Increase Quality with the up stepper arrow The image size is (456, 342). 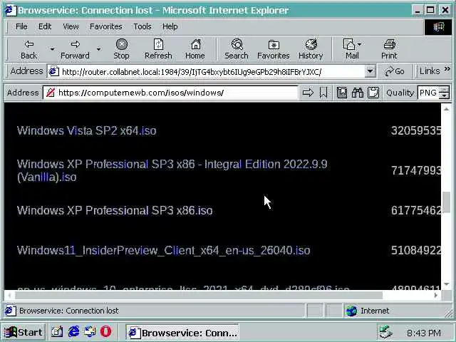[444, 90]
